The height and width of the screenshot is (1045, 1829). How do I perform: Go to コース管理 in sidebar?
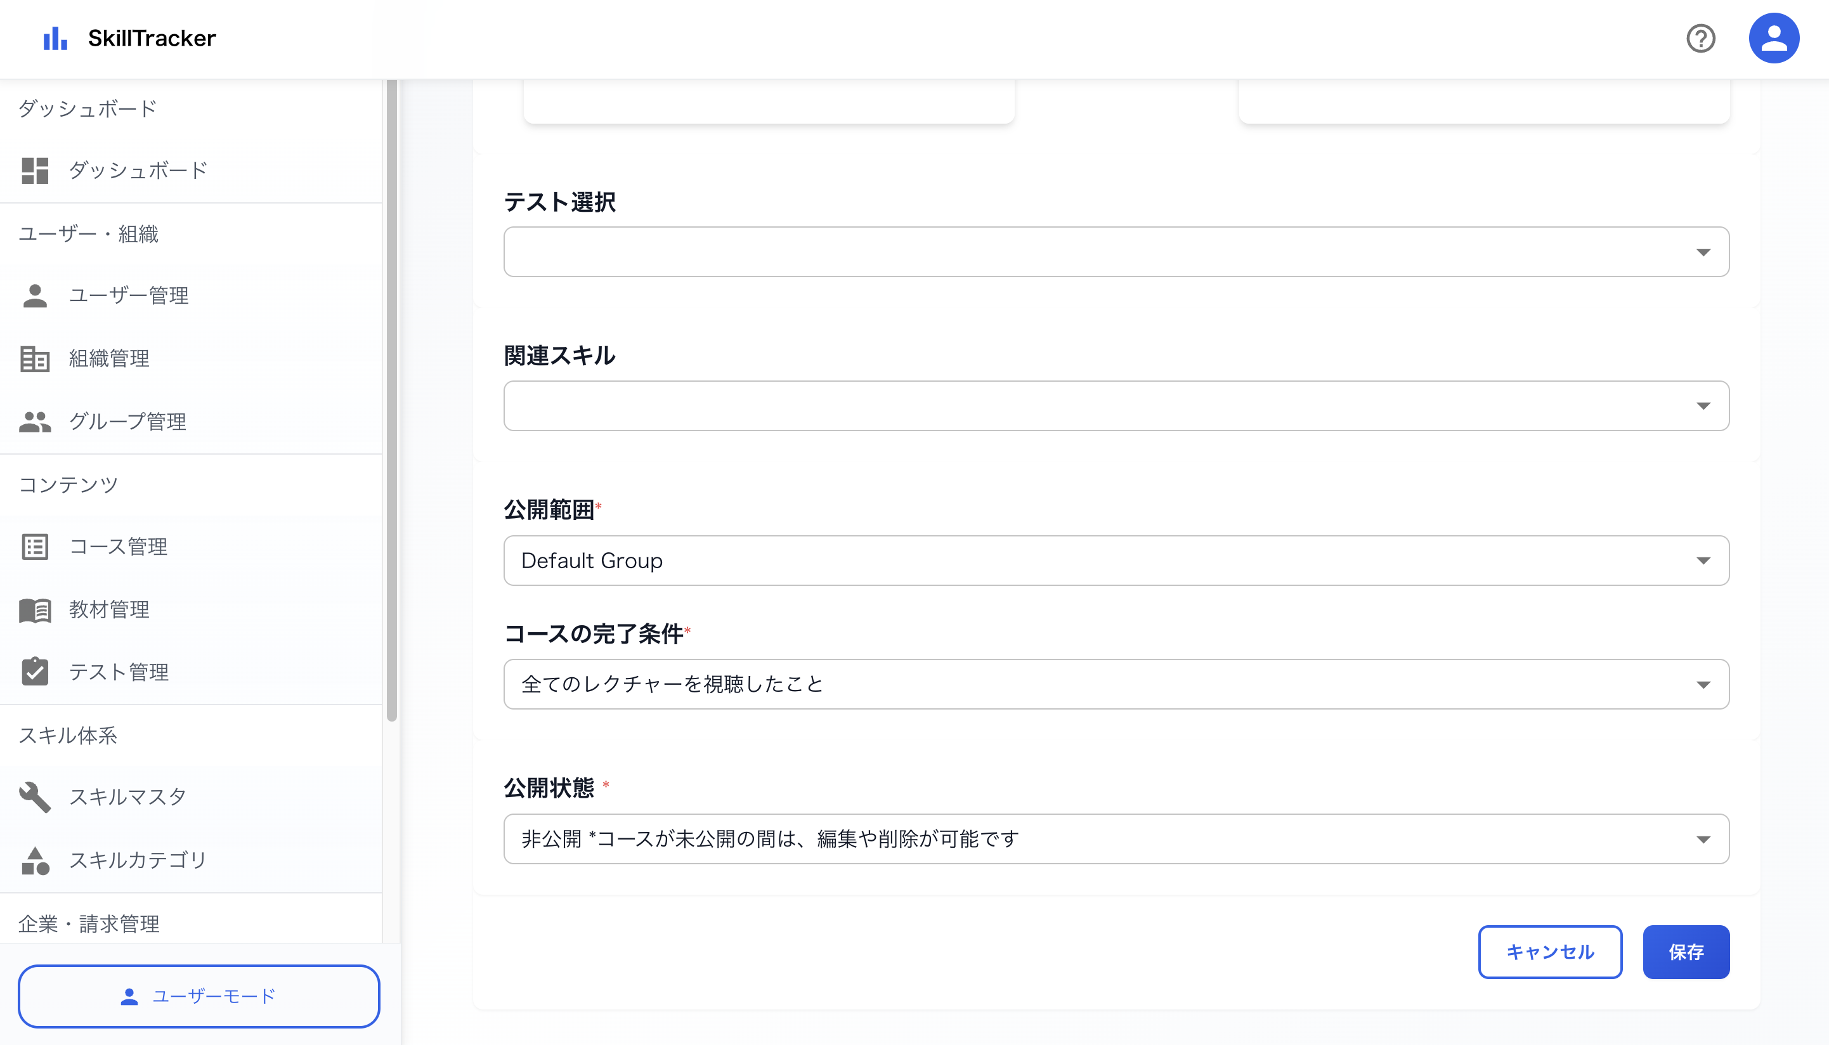tap(119, 547)
